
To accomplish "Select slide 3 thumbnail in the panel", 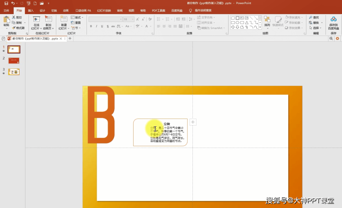I will click(14, 72).
